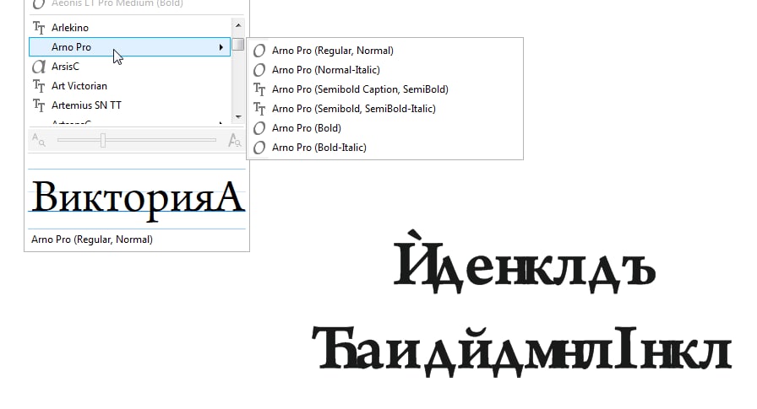This screenshot has height=409, width=757.
Task: Click the TrueType icon beside Semibold Caption
Action: pos(259,89)
